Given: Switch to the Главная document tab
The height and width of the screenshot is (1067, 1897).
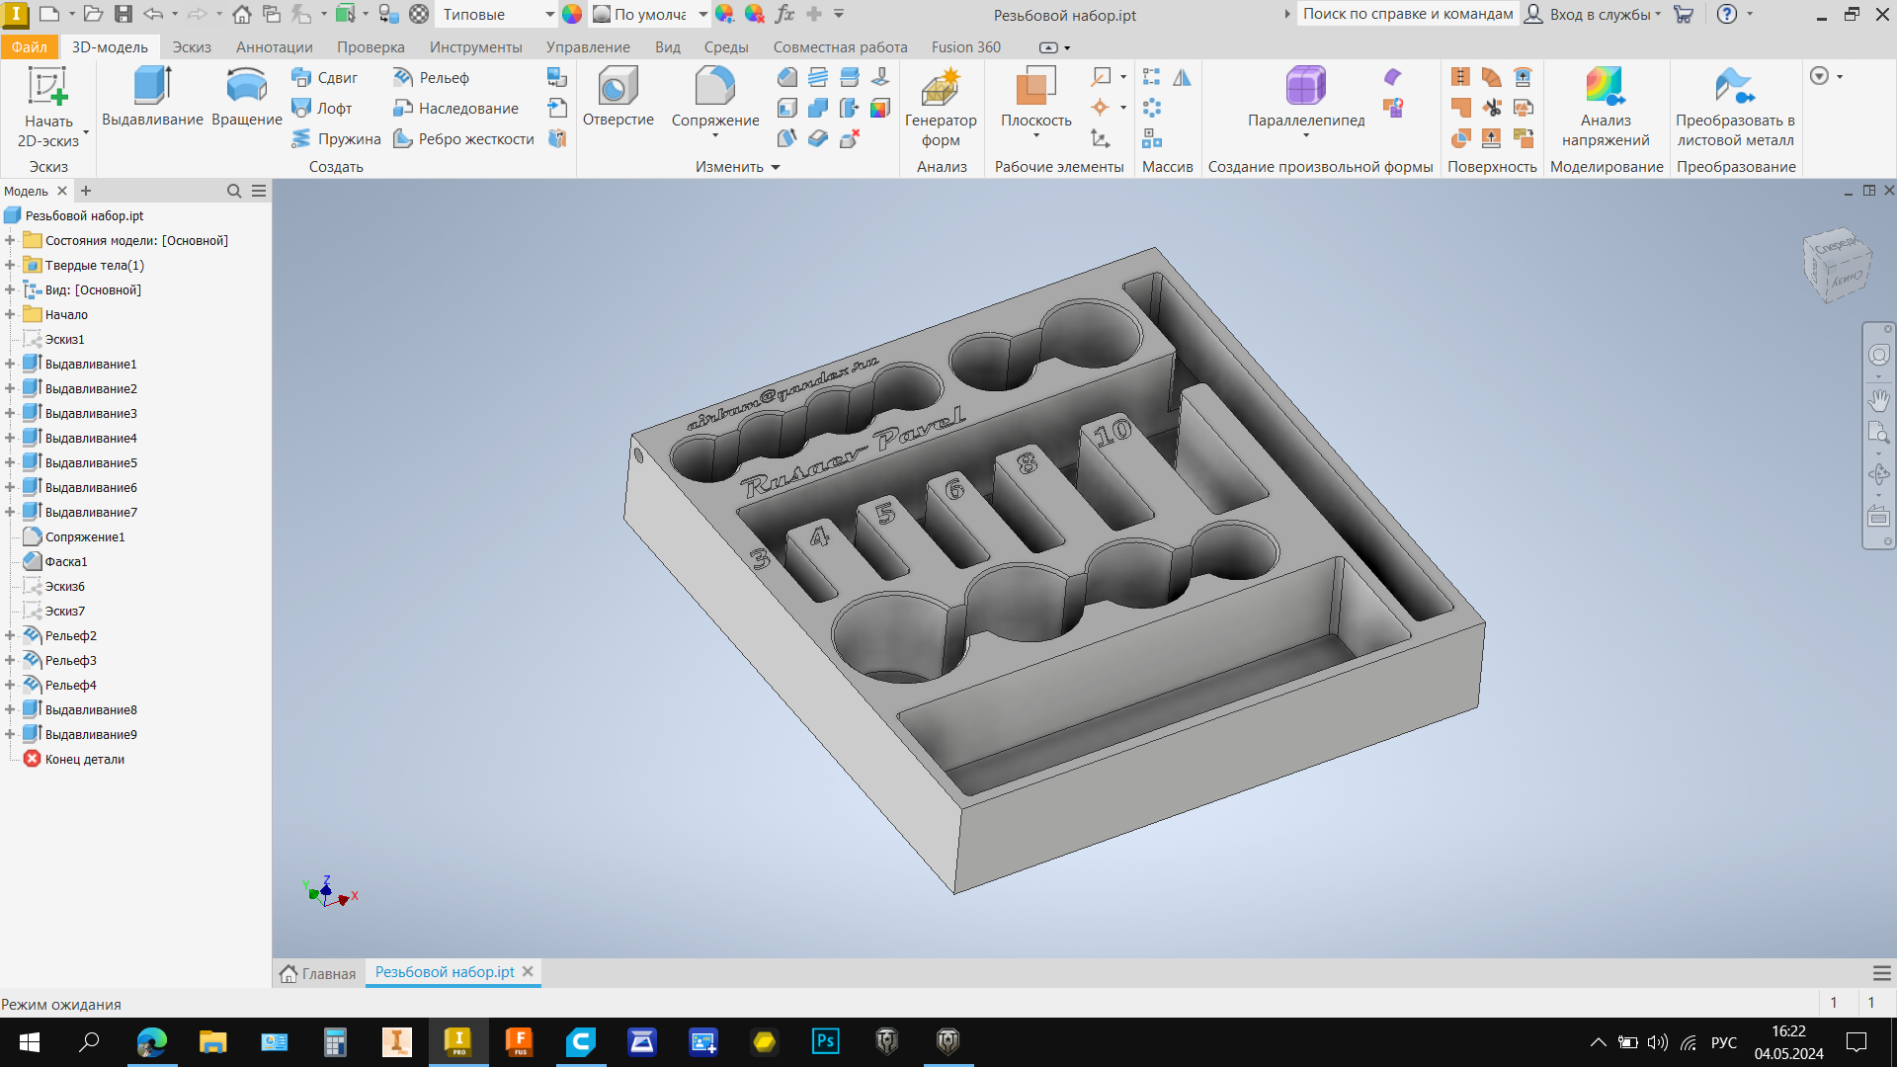Looking at the screenshot, I should [x=318, y=973].
